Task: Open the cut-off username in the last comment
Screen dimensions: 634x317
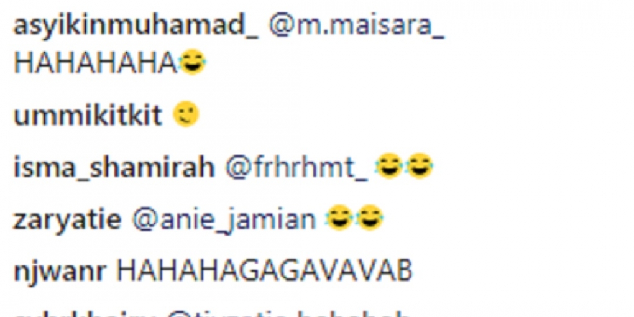Action: (x=85, y=313)
